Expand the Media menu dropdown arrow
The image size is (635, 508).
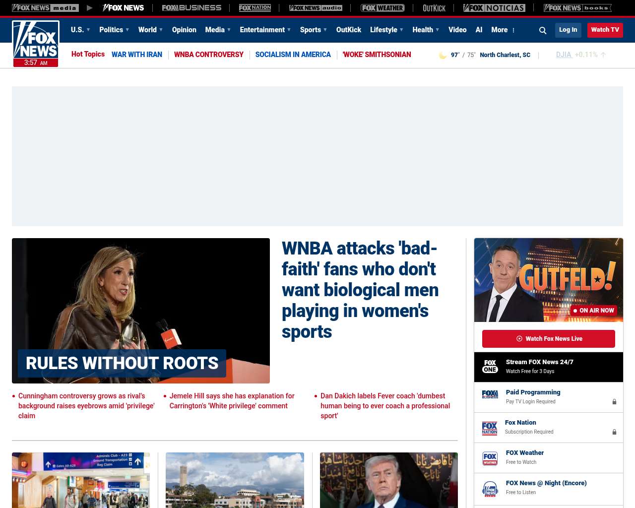coord(229,30)
